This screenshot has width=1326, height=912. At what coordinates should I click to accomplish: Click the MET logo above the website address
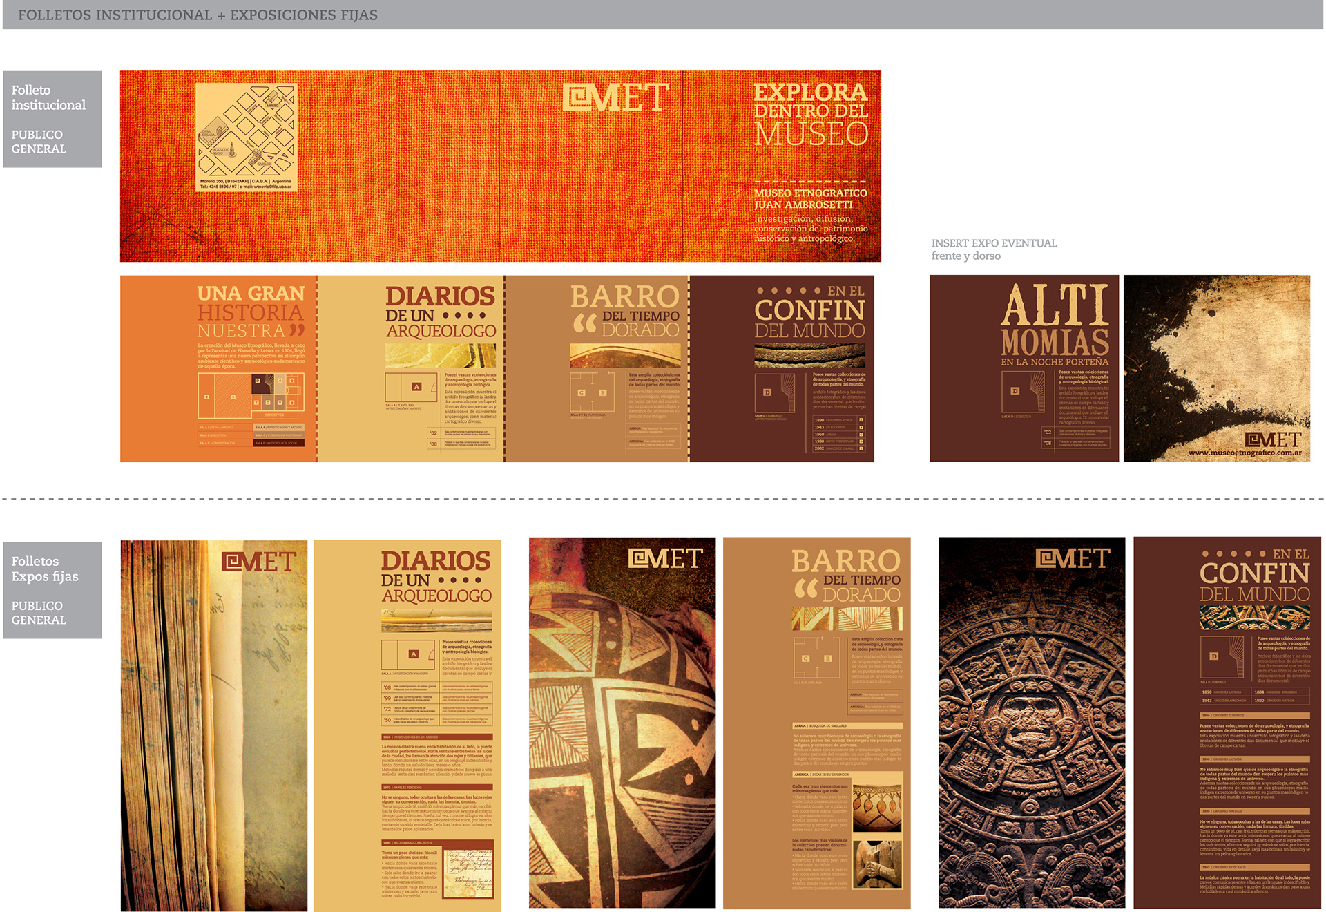[x=1273, y=439]
